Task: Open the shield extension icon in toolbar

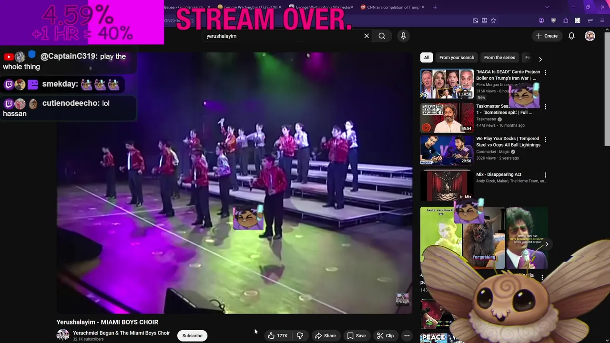Action: coord(553,20)
